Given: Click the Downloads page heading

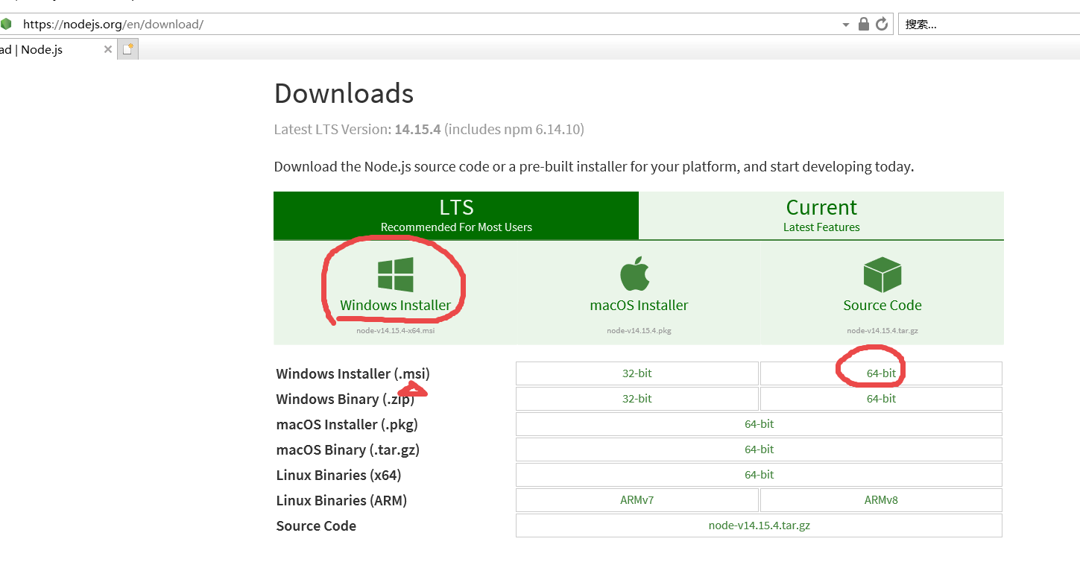Looking at the screenshot, I should pos(344,93).
